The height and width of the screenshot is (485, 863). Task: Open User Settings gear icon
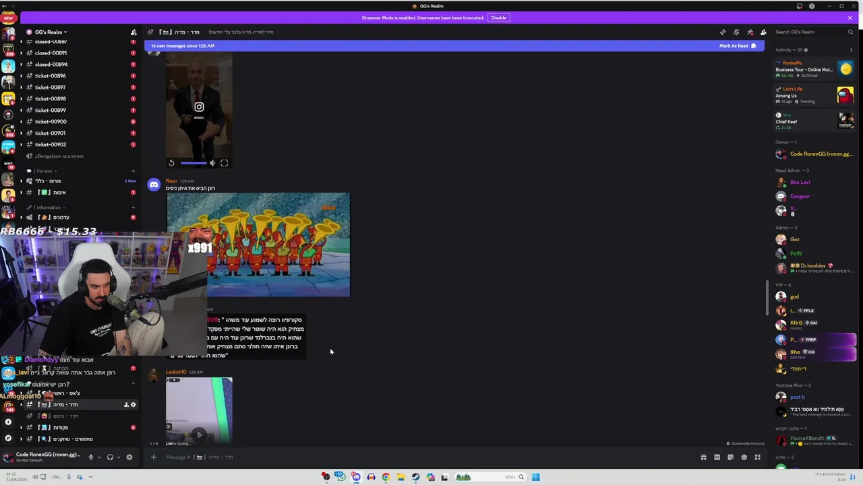(x=129, y=457)
